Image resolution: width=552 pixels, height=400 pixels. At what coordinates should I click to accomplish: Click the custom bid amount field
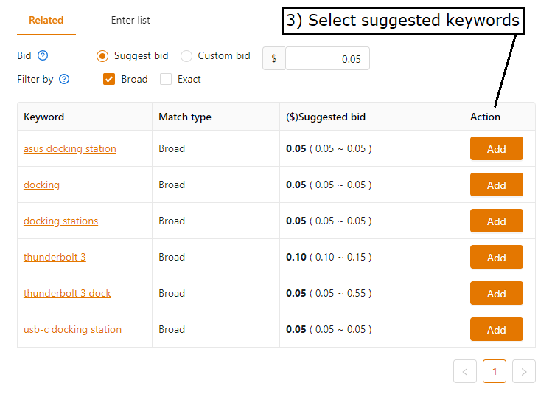pyautogui.click(x=327, y=58)
